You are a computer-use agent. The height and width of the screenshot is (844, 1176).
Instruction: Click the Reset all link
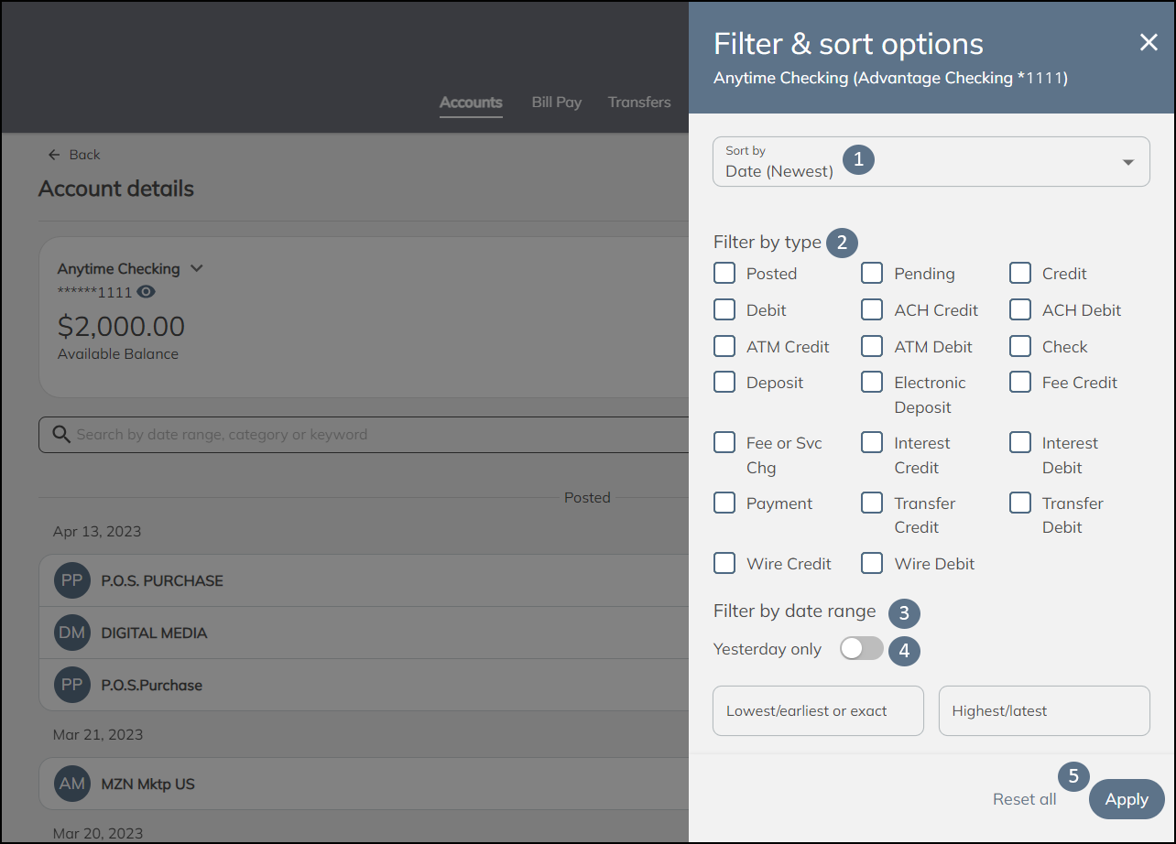coord(1024,799)
